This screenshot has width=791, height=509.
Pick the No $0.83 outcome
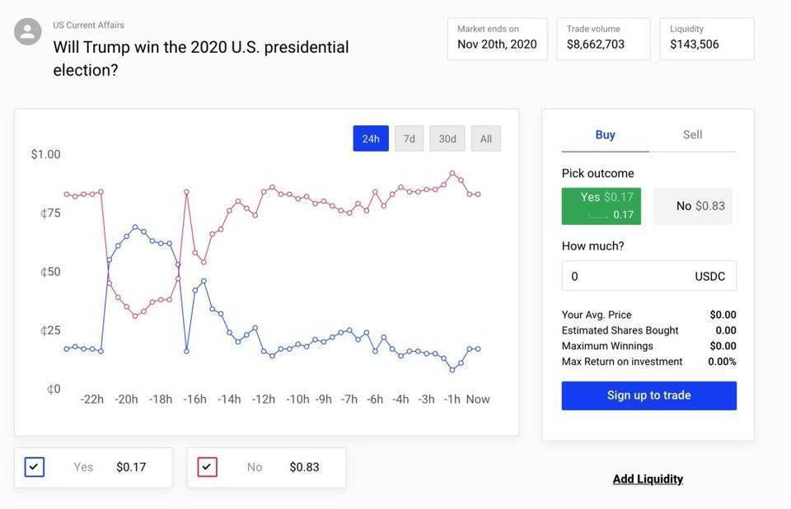693,207
